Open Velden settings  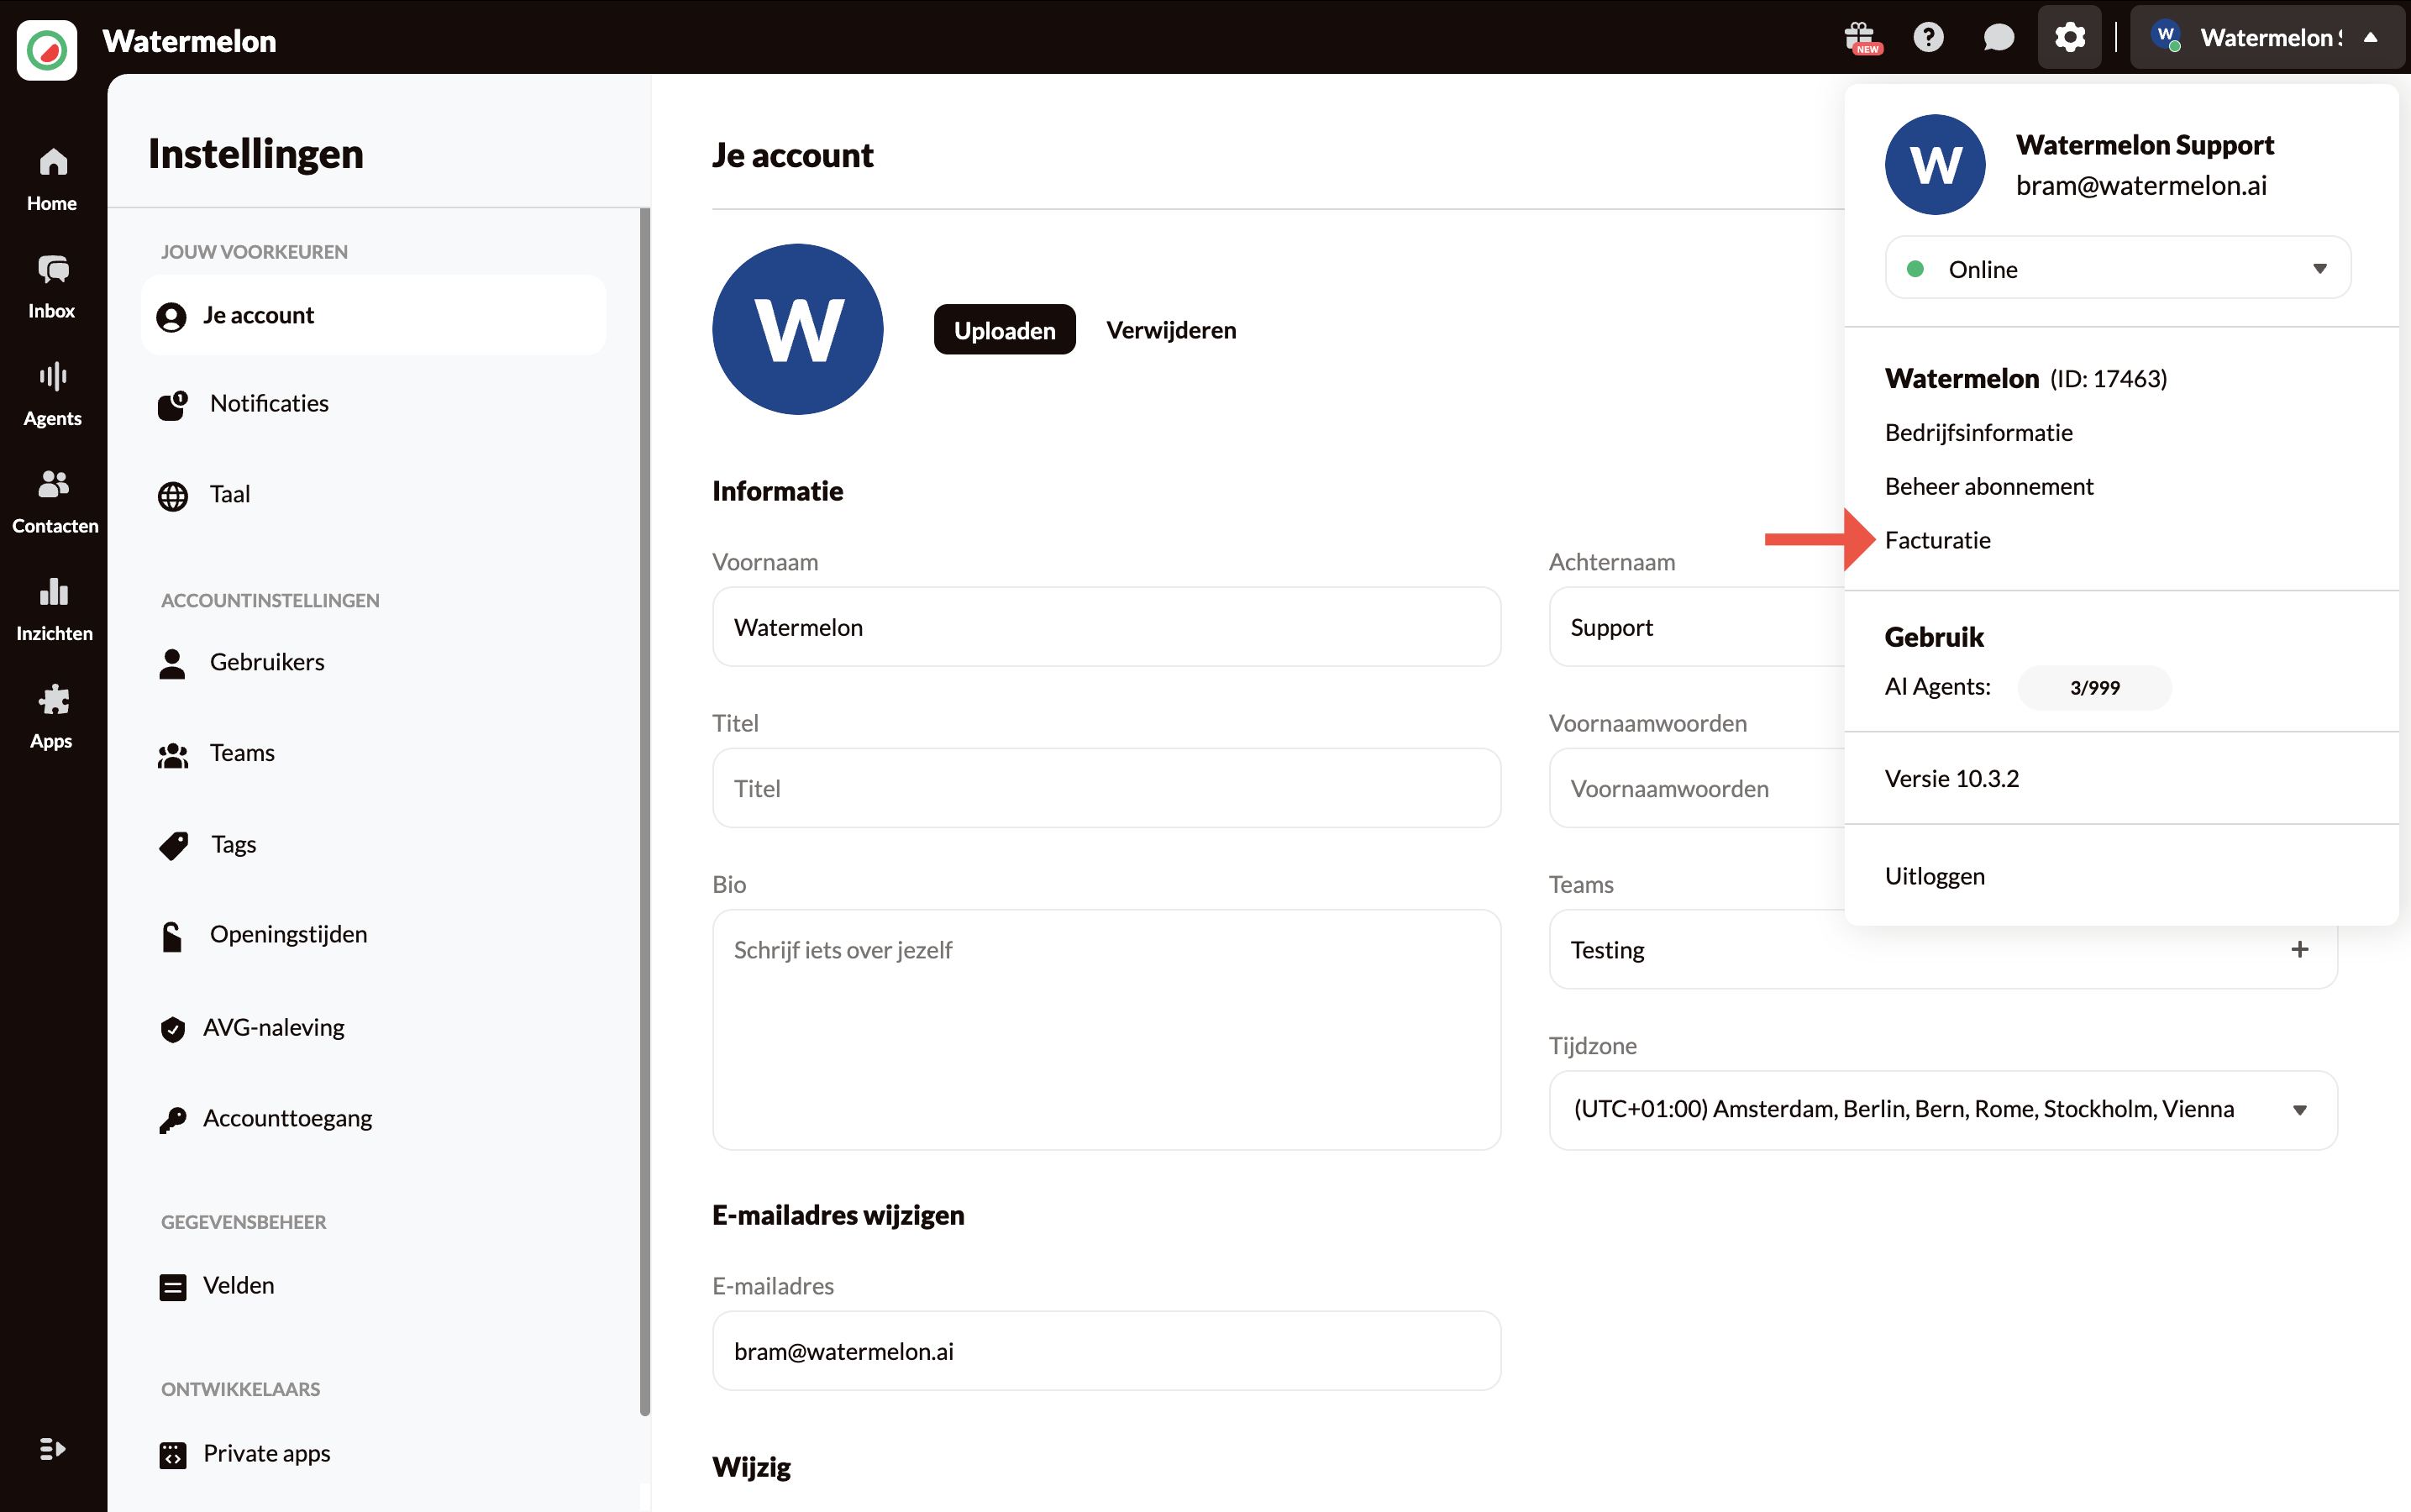click(374, 1286)
